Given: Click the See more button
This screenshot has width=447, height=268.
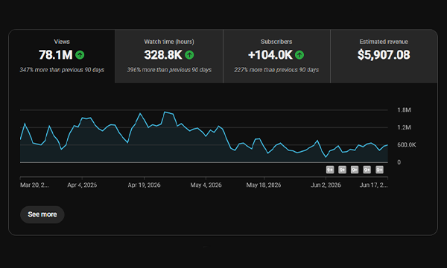Looking at the screenshot, I should [x=42, y=214].
